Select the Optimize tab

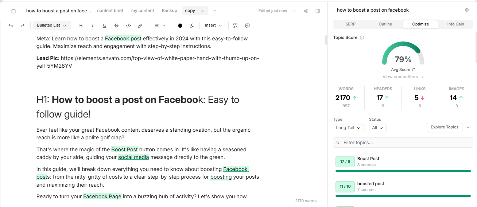(420, 24)
